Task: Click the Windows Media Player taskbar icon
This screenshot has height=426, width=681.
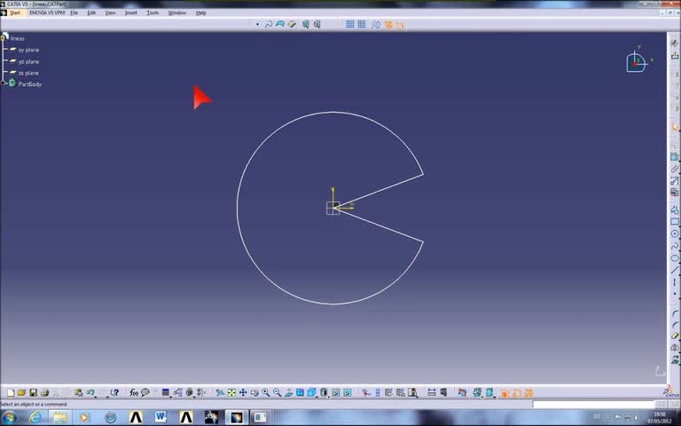Action: [85, 418]
